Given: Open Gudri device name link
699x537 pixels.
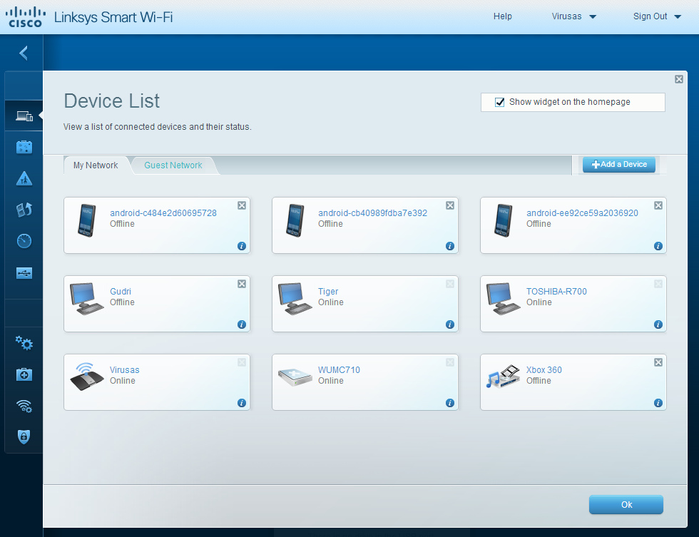Looking at the screenshot, I should [x=121, y=292].
